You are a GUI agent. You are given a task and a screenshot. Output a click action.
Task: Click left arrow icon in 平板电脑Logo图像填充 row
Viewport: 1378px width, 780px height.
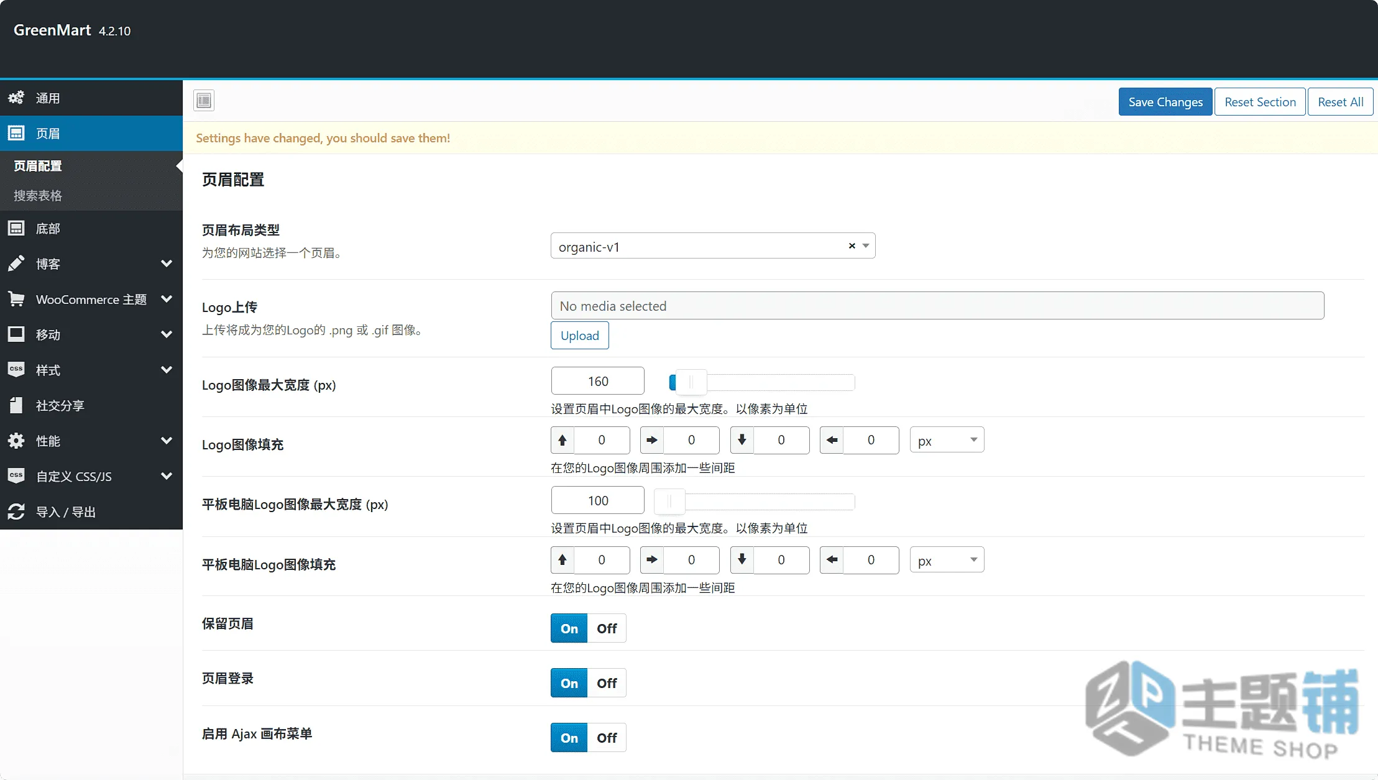point(832,560)
